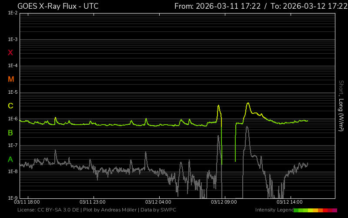This screenshot has width=348, height=218.
Task: Click the 'GOES X-Ray Flux - UTC' title
Action: click(58, 6)
